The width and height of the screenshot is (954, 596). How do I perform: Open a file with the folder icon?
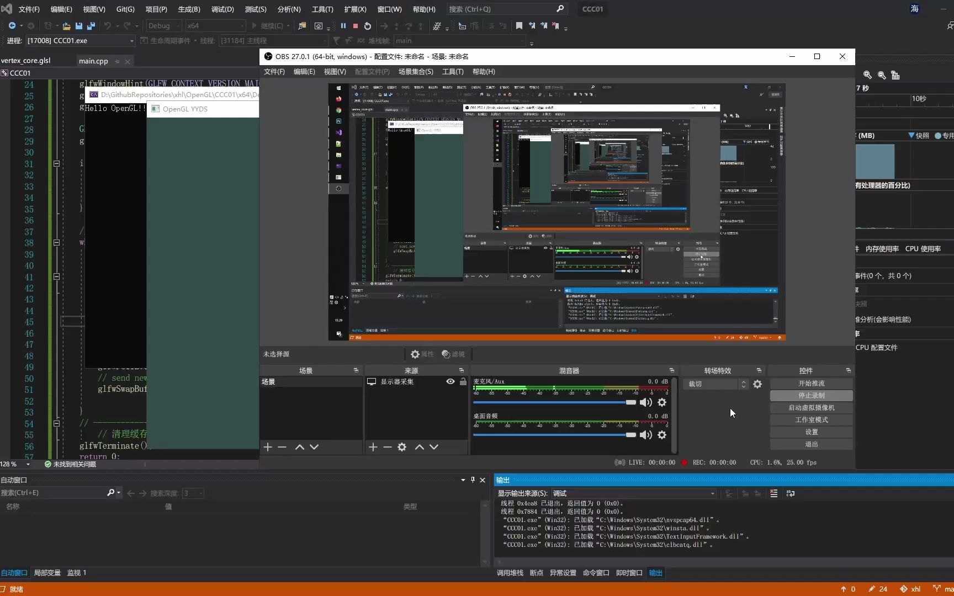66,25
